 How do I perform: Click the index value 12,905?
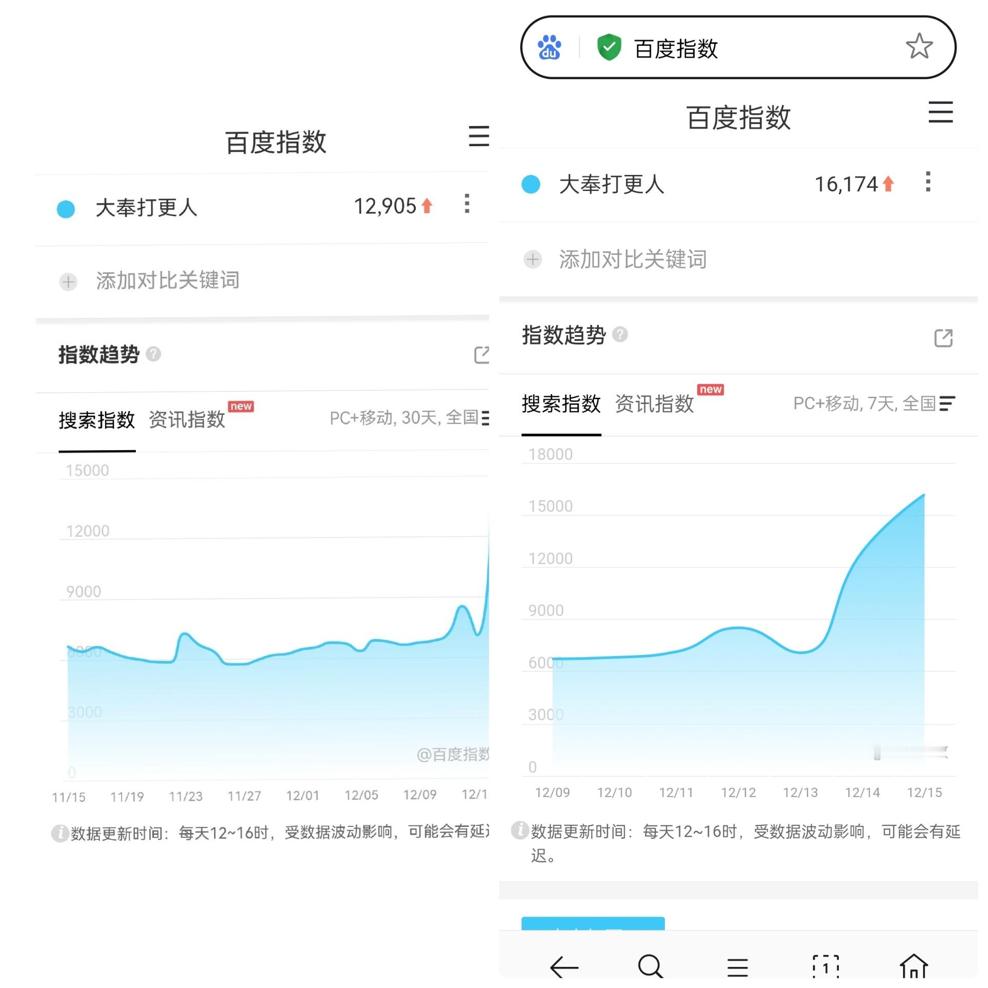click(x=385, y=206)
